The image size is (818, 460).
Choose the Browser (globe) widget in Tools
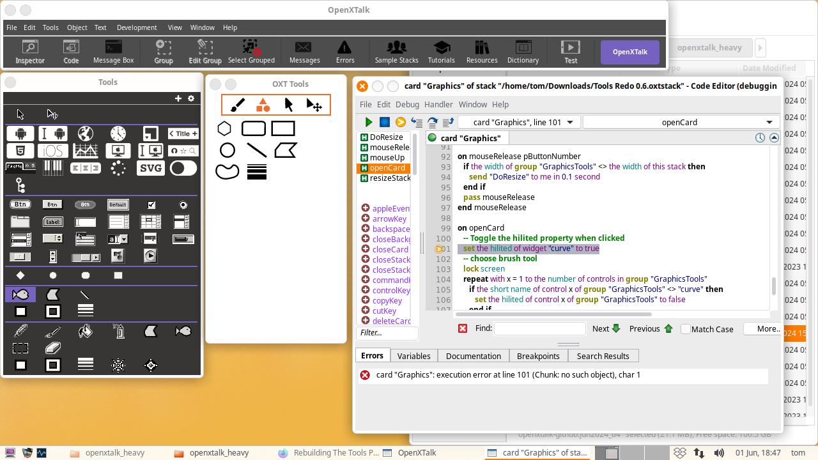[x=86, y=134]
